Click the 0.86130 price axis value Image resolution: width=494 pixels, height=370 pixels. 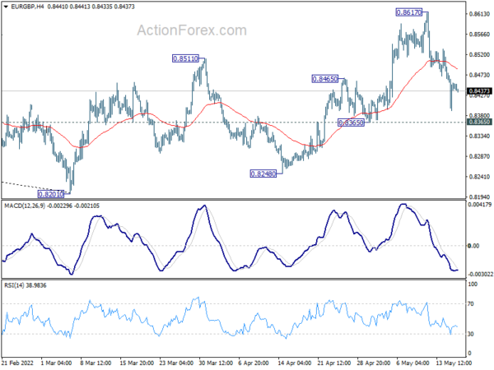[x=479, y=14]
